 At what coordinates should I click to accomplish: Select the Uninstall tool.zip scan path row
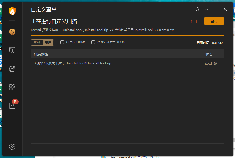(x=128, y=63)
